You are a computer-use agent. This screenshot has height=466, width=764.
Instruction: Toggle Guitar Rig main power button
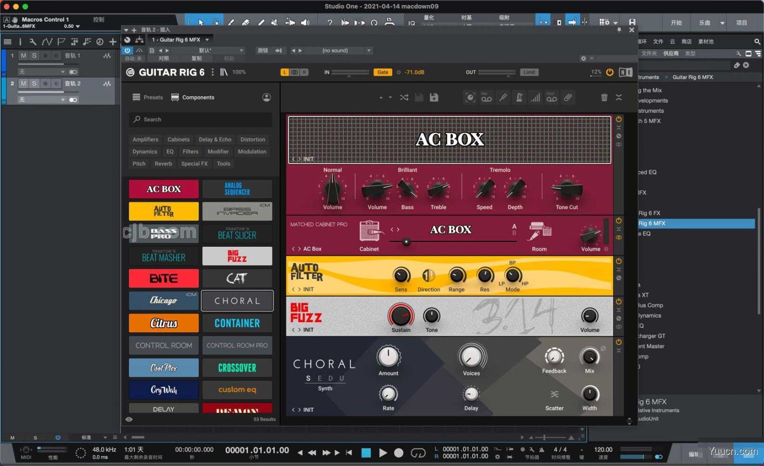coord(610,72)
